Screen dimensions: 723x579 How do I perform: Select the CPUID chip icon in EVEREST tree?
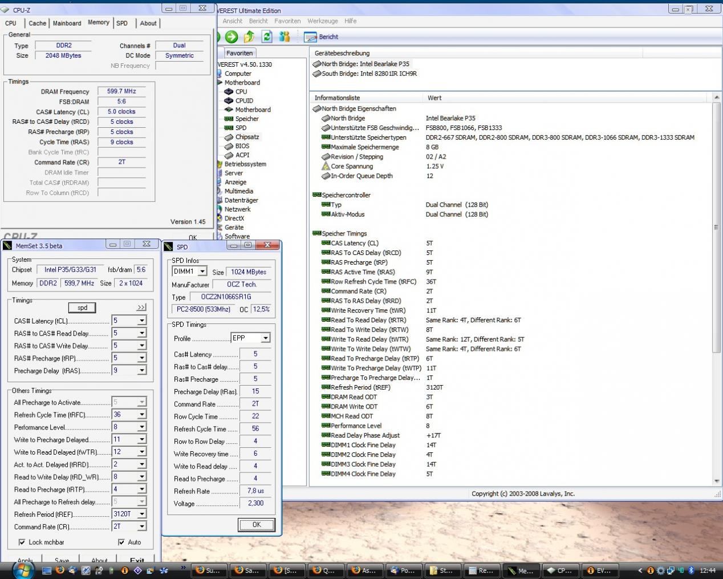pyautogui.click(x=229, y=100)
